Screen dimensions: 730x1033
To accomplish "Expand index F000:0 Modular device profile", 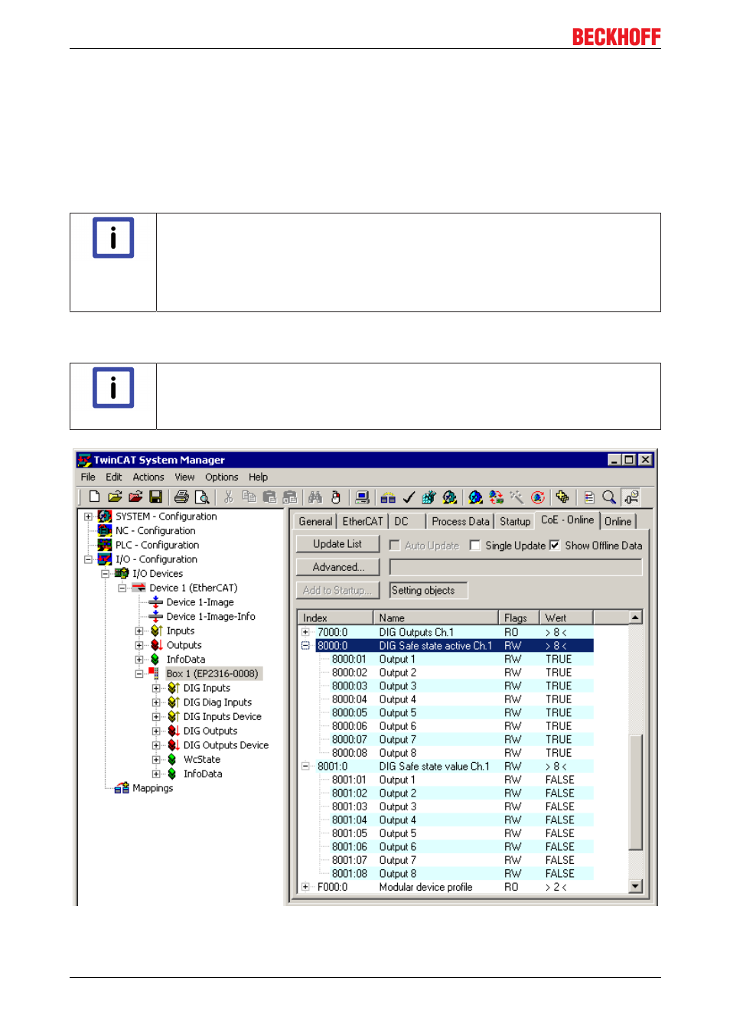I will (305, 887).
